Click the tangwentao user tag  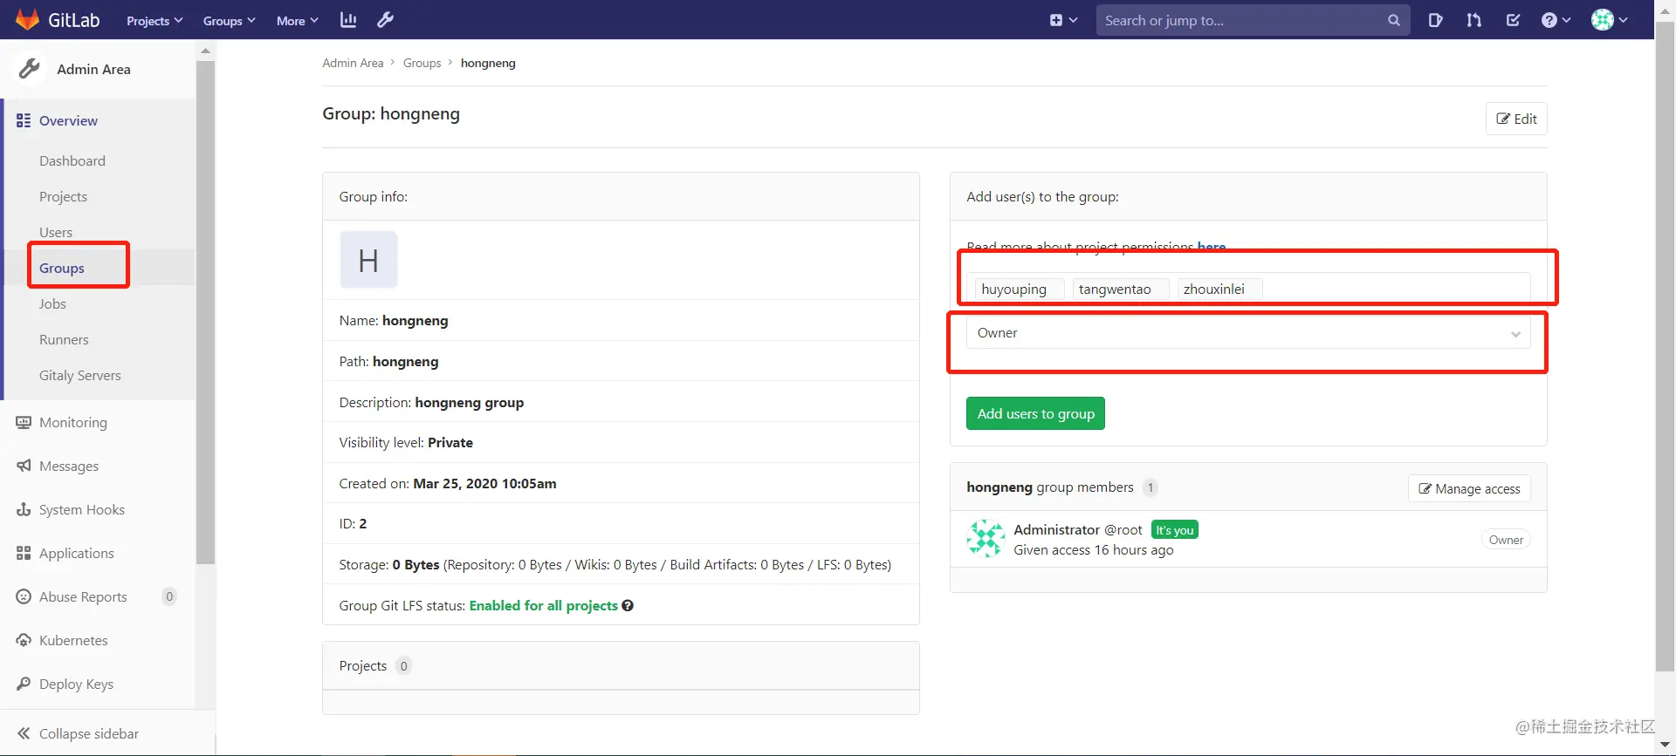pyautogui.click(x=1121, y=289)
